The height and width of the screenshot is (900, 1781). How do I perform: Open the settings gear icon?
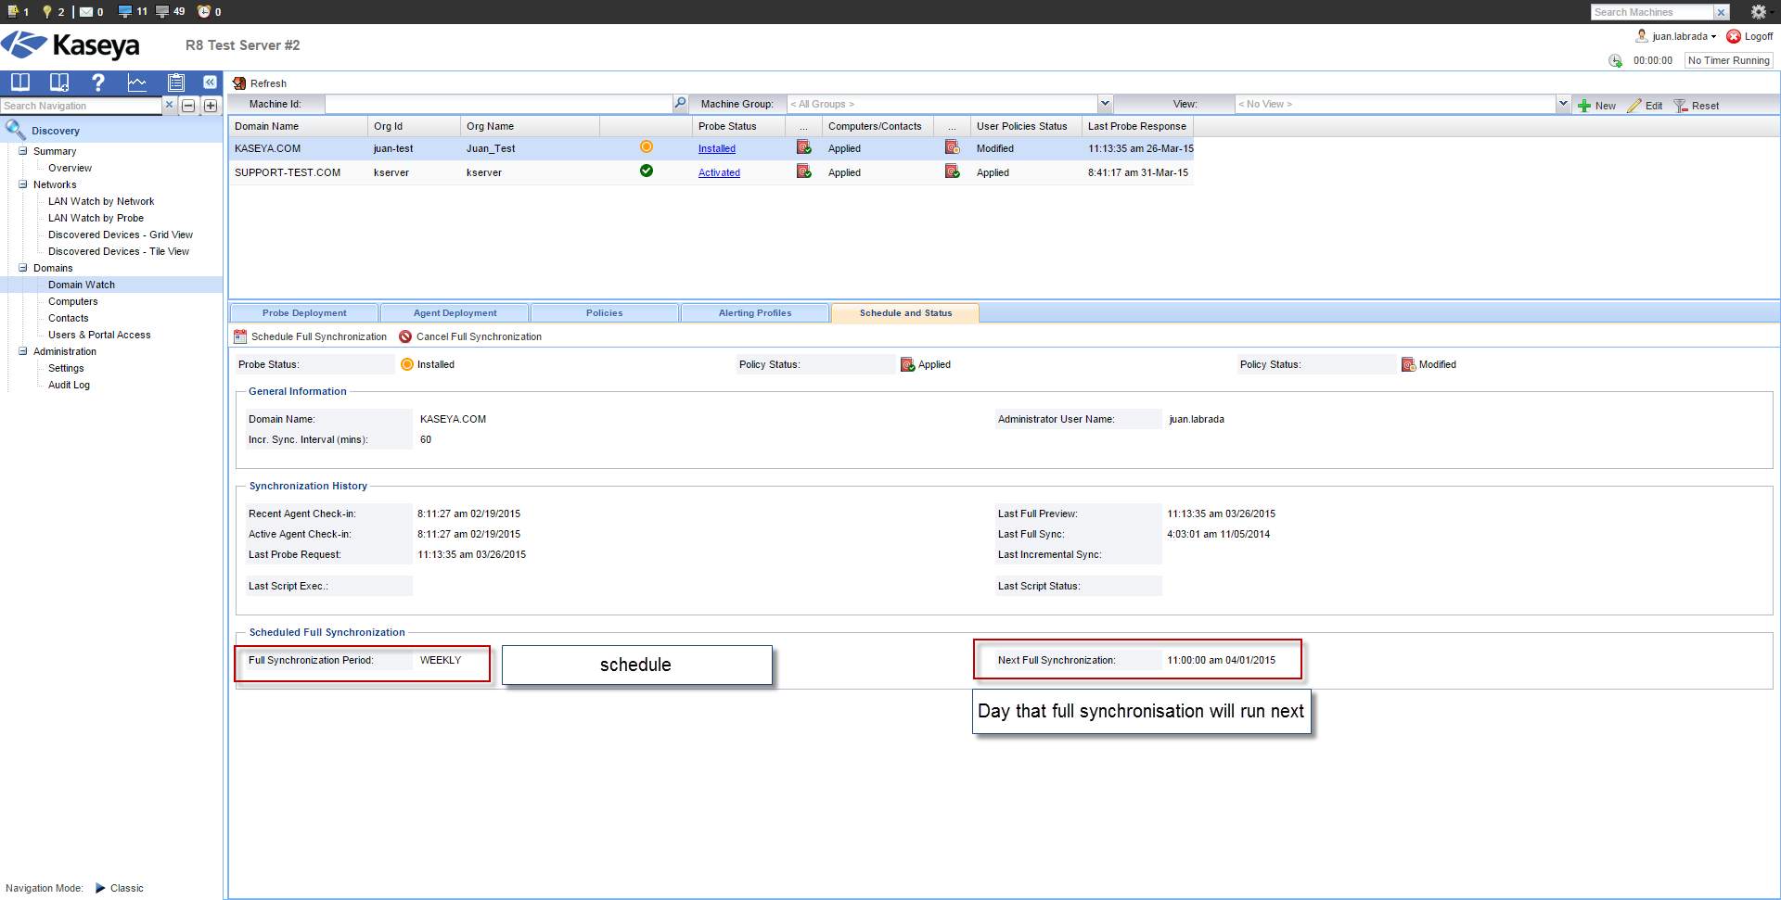pyautogui.click(x=1758, y=12)
